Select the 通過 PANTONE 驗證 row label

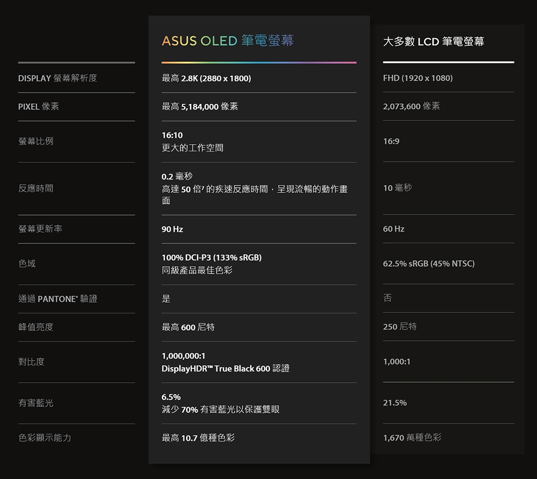pos(57,299)
